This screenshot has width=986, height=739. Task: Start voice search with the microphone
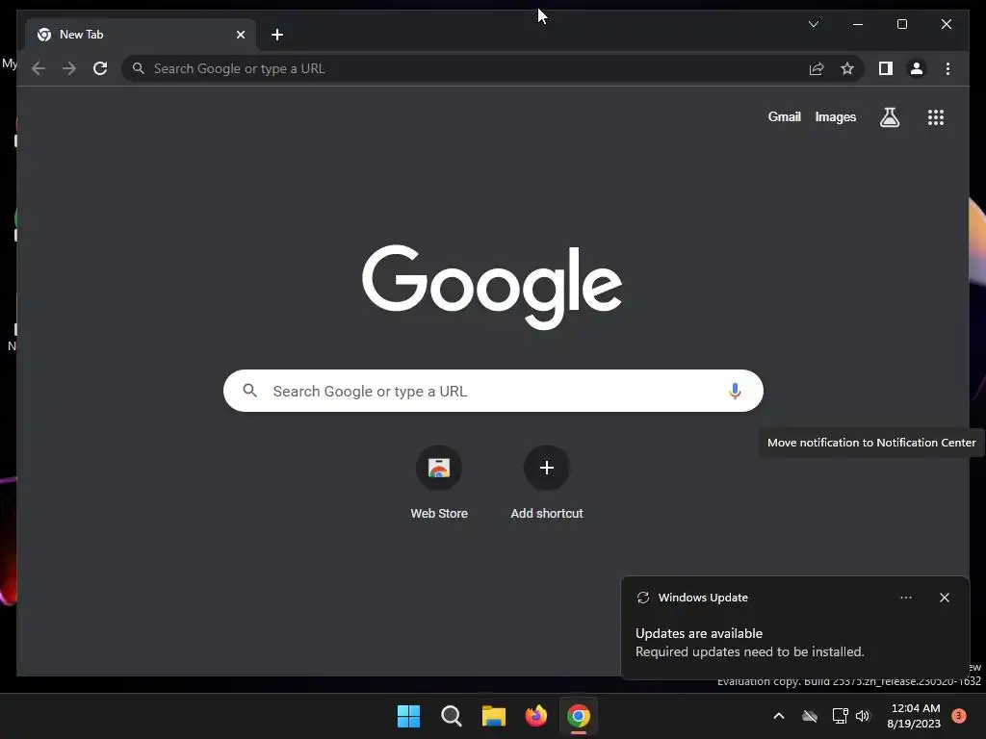[x=735, y=391]
